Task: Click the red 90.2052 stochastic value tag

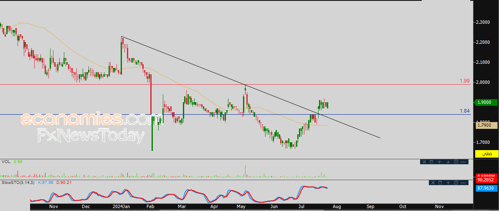Action: [486, 180]
